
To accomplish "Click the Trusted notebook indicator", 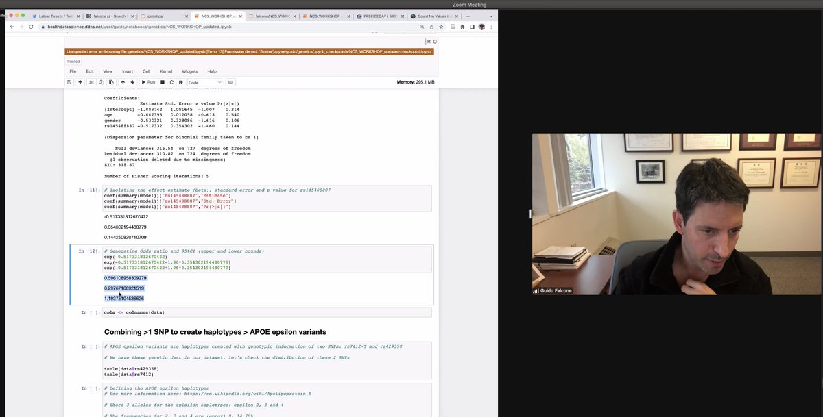I will [73, 62].
